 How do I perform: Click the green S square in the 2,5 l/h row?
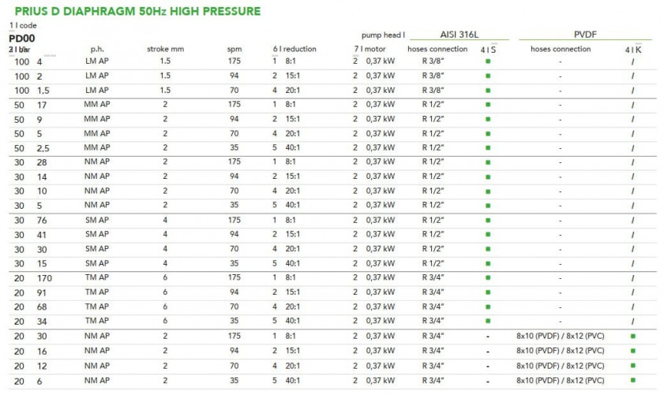click(x=488, y=147)
